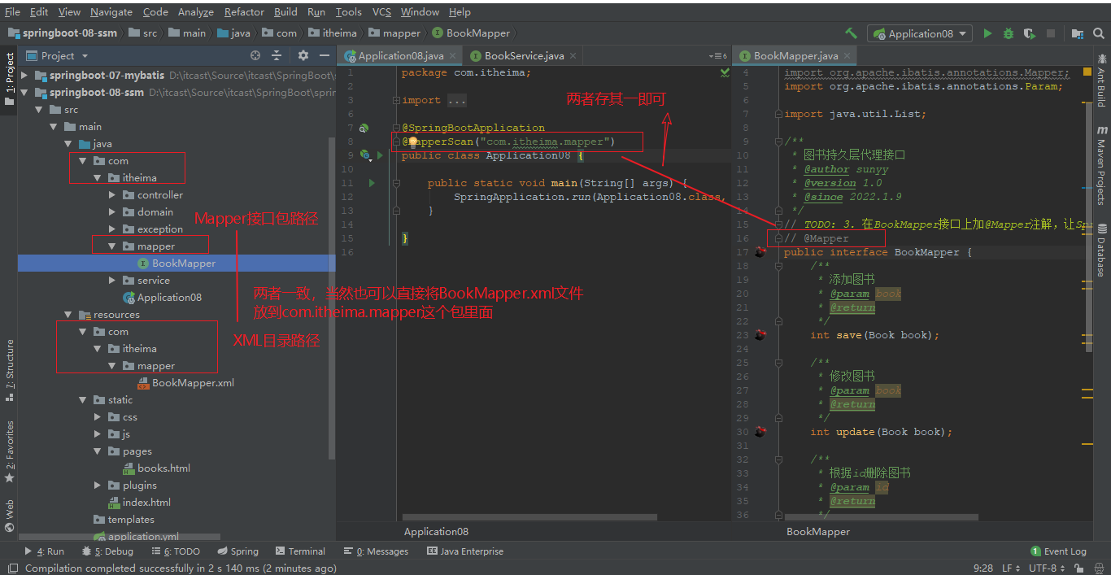Open the Application08 run configuration dropdown
This screenshot has width=1111, height=575.
920,33
